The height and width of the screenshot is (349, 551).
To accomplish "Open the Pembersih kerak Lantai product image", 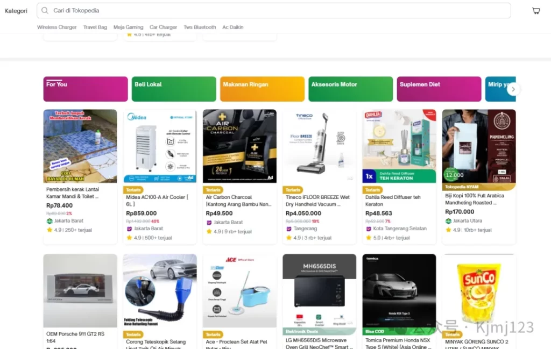I will (80, 146).
